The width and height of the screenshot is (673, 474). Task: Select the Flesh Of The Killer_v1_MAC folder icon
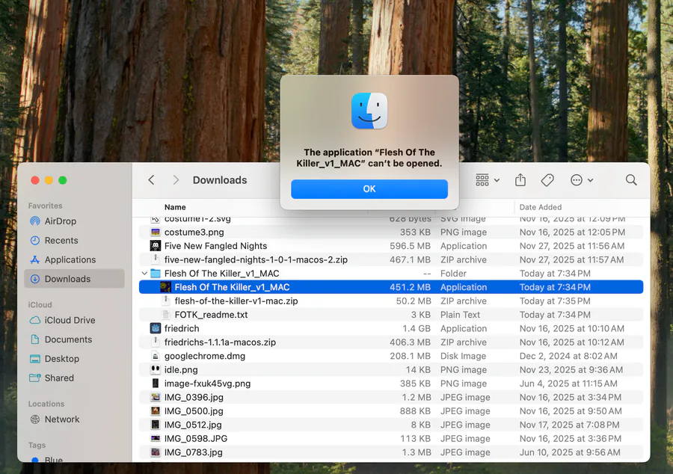156,273
